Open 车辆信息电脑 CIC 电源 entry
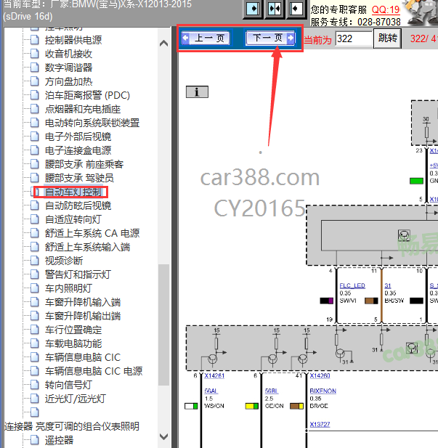 coord(94,372)
